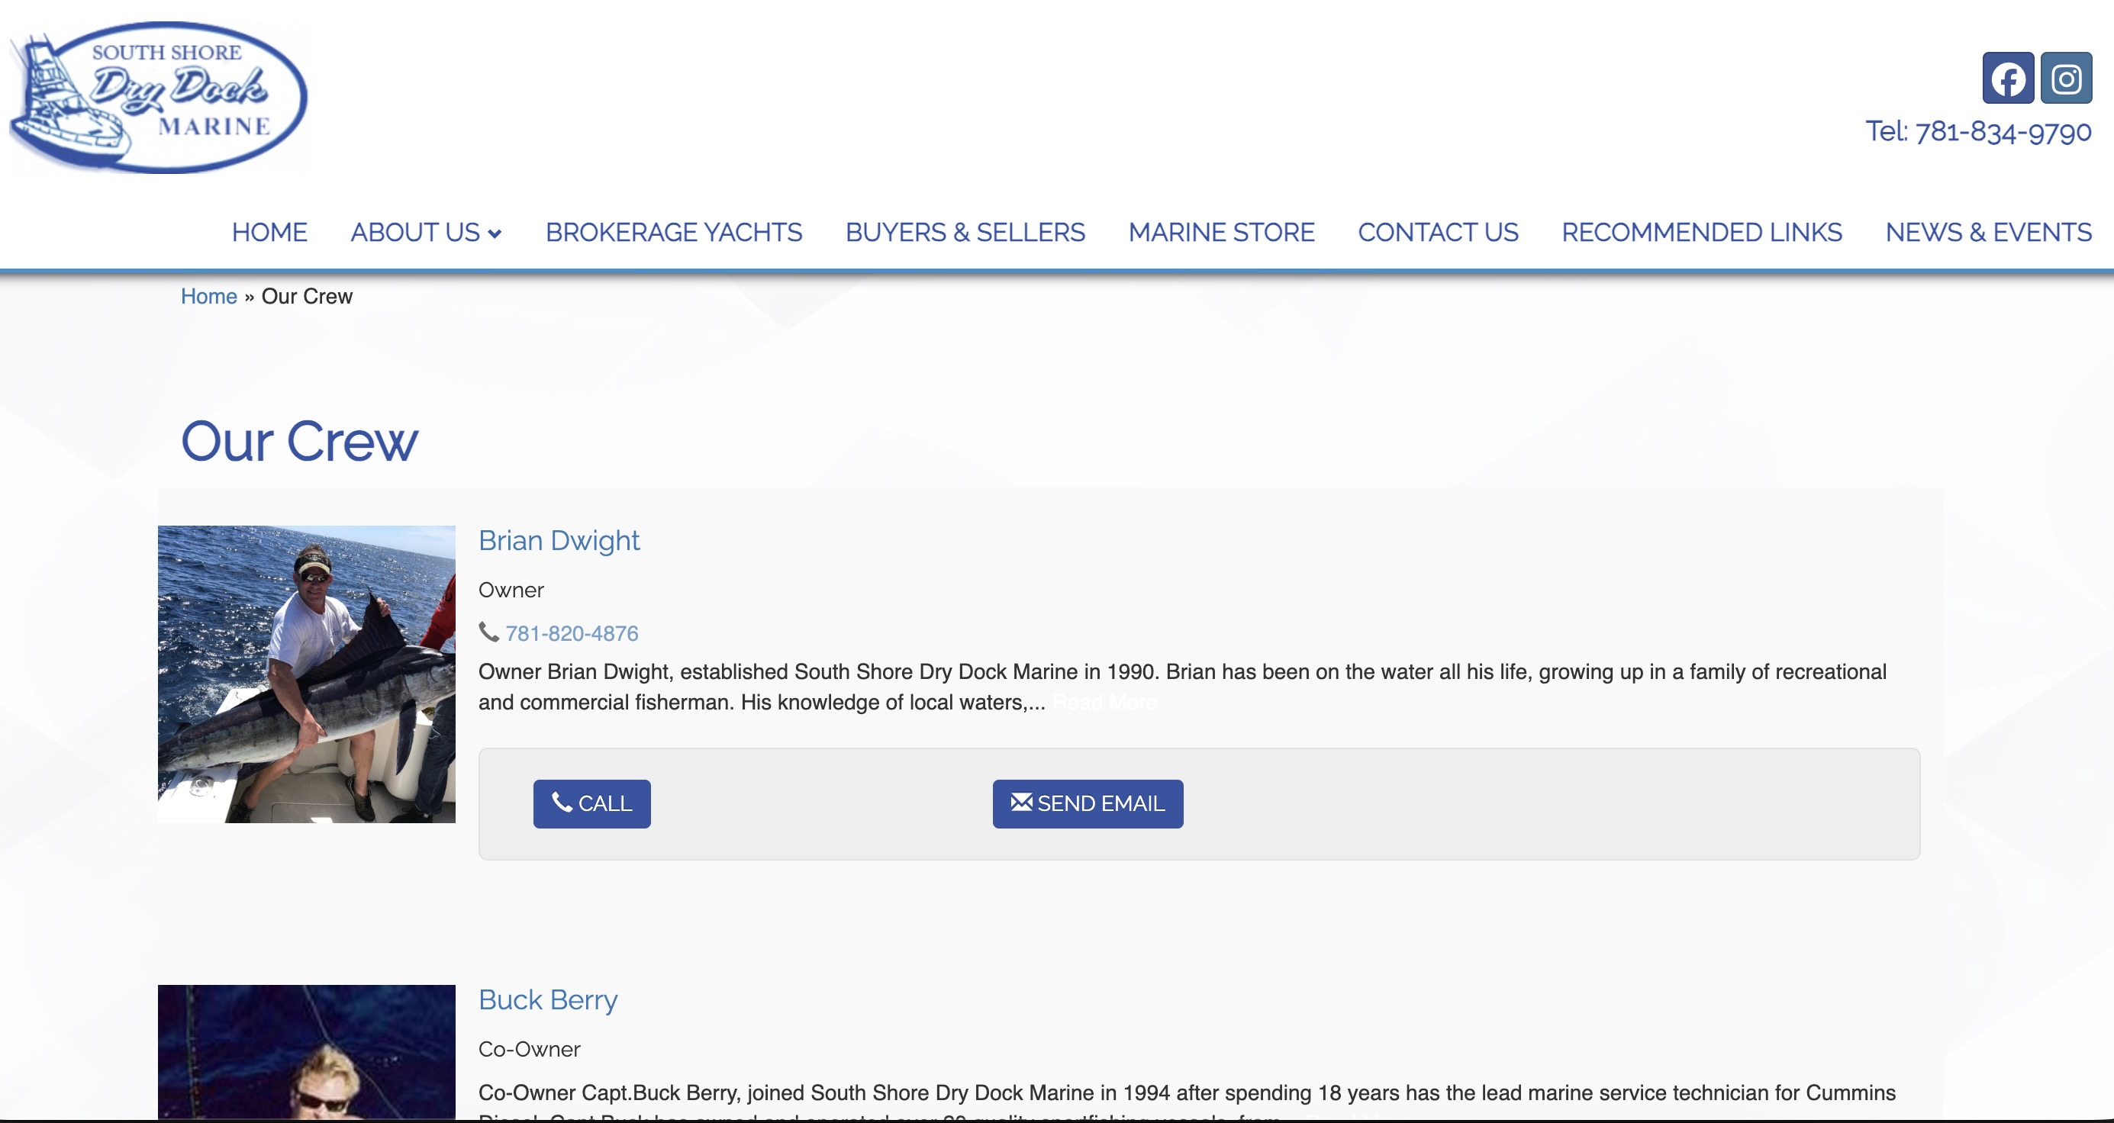Click the CALL button for Brian Dwight
Image resolution: width=2114 pixels, height=1123 pixels.
click(591, 803)
